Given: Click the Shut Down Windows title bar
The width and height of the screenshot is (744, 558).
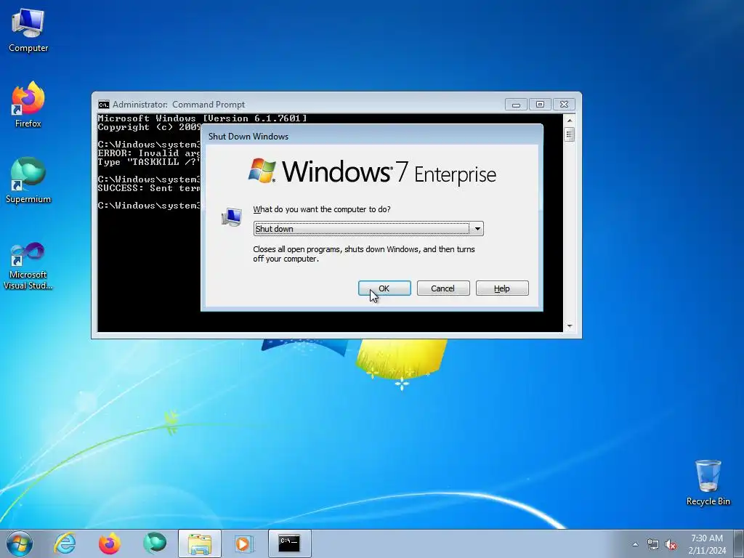Looking at the screenshot, I should pyautogui.click(x=372, y=136).
